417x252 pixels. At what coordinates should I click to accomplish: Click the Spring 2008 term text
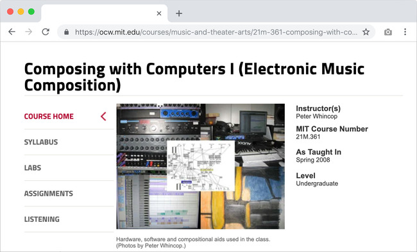click(313, 160)
